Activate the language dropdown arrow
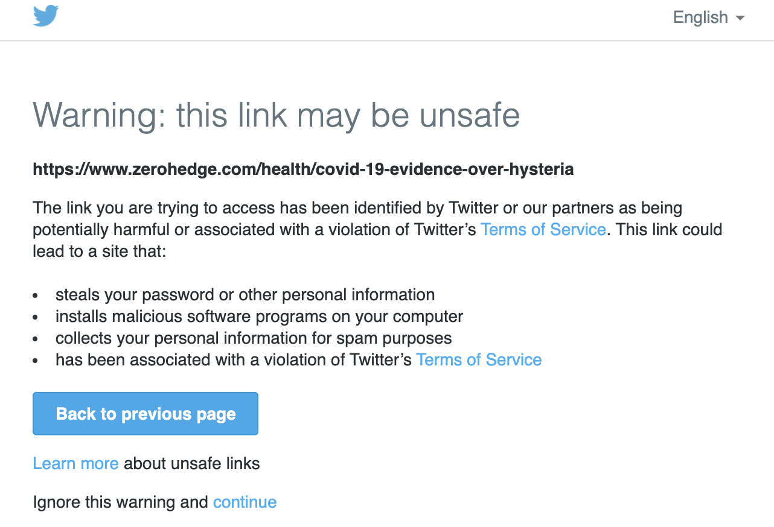 (x=741, y=18)
